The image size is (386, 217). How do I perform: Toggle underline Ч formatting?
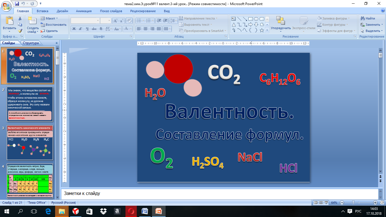click(x=87, y=29)
